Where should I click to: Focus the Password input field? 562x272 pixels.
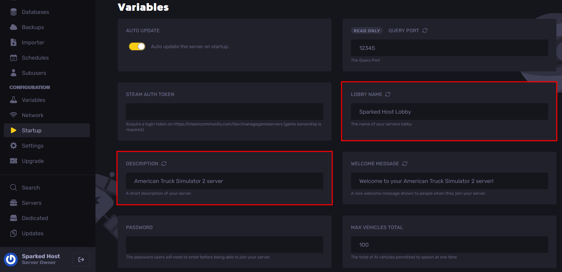224,245
